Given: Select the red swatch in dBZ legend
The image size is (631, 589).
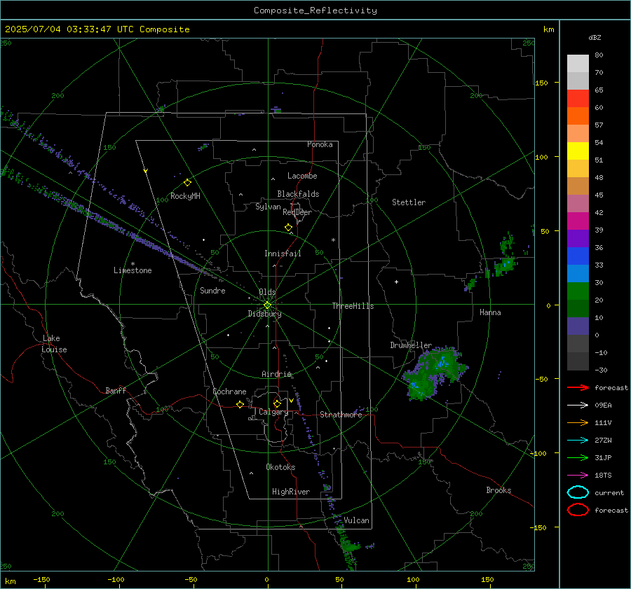Looking at the screenshot, I should (578, 98).
